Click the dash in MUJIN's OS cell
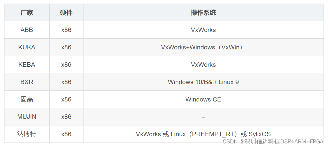This screenshot has width=328, height=147. click(203, 117)
